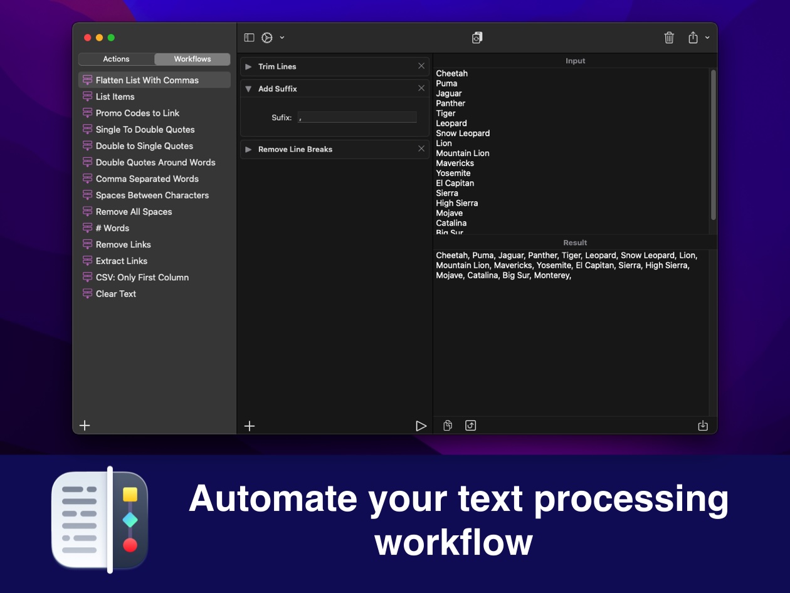Select the Extract Links workflow
790x593 pixels.
point(154,261)
